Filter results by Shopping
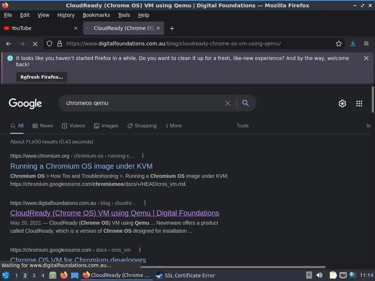This screenshot has height=281, width=375. [142, 126]
